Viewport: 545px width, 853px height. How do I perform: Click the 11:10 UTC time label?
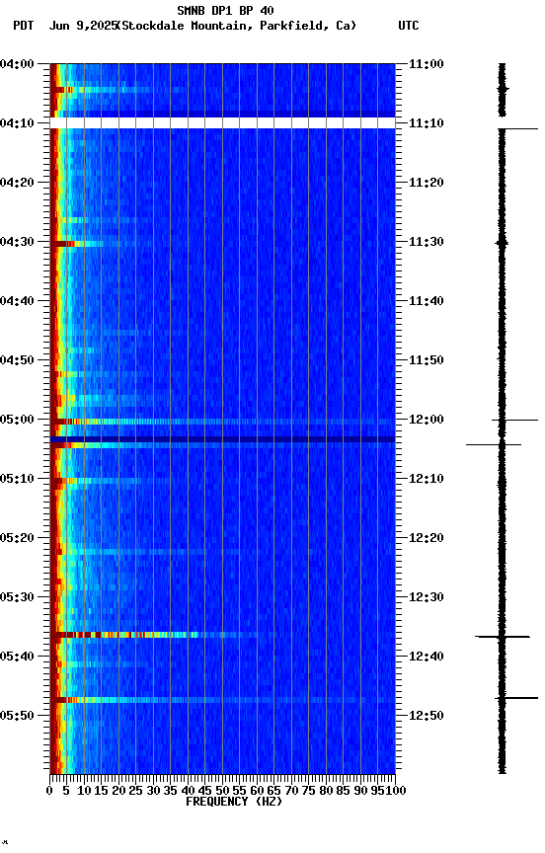(x=427, y=123)
